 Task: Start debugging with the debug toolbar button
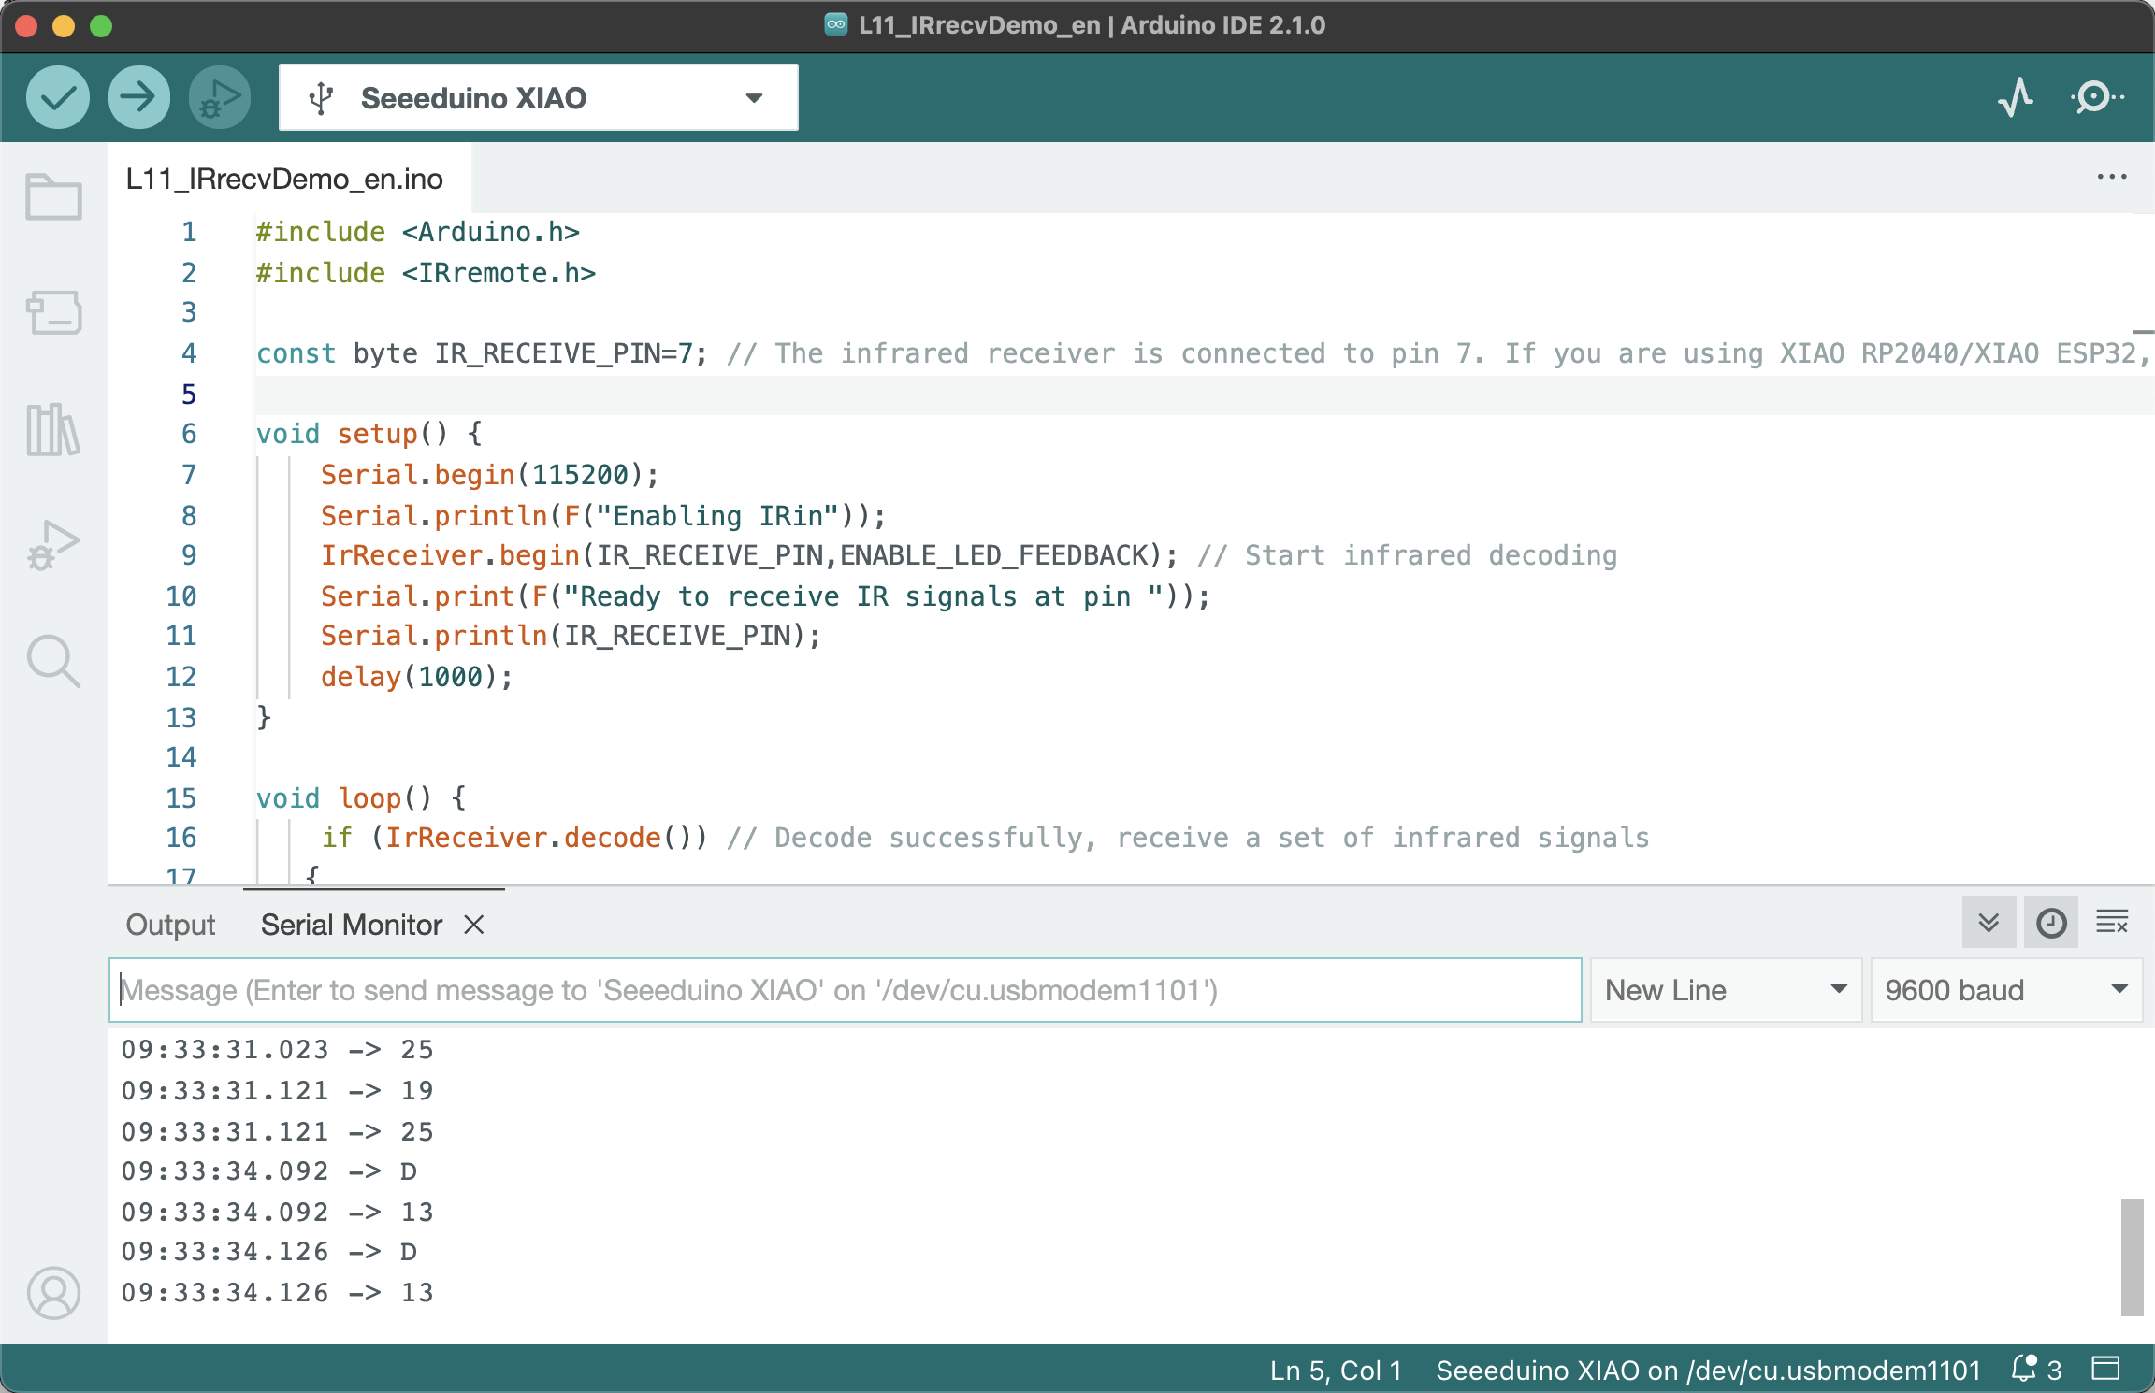point(220,97)
